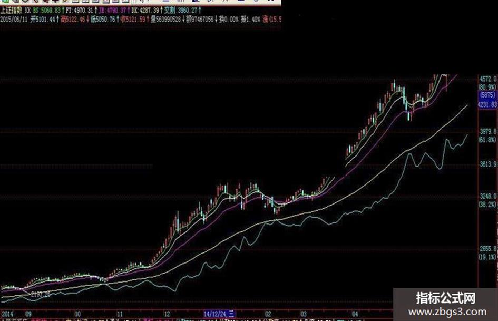498x321 pixels.
Task: Click the 3979.8 price axis label
Action: [488, 131]
